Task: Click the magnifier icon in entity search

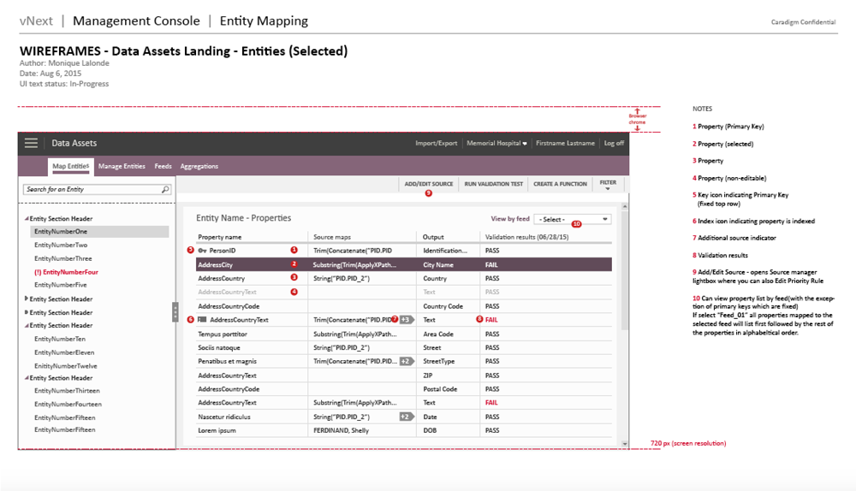Action: click(x=165, y=189)
